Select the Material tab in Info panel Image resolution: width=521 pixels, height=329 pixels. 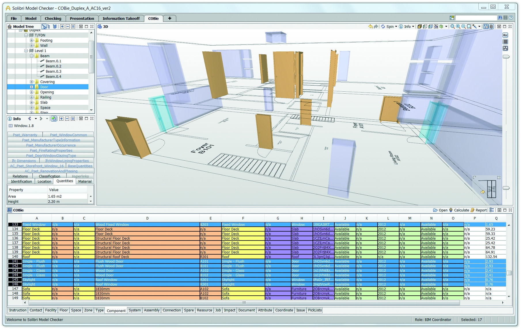coord(85,181)
